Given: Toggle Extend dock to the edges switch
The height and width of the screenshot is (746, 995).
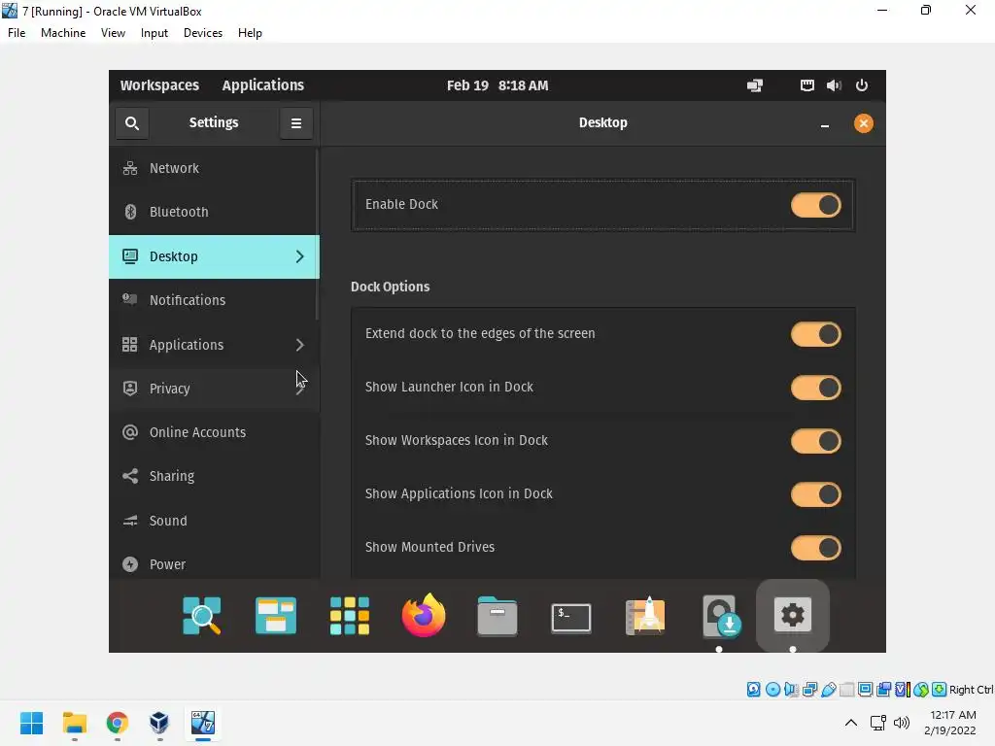Looking at the screenshot, I should coord(815,334).
